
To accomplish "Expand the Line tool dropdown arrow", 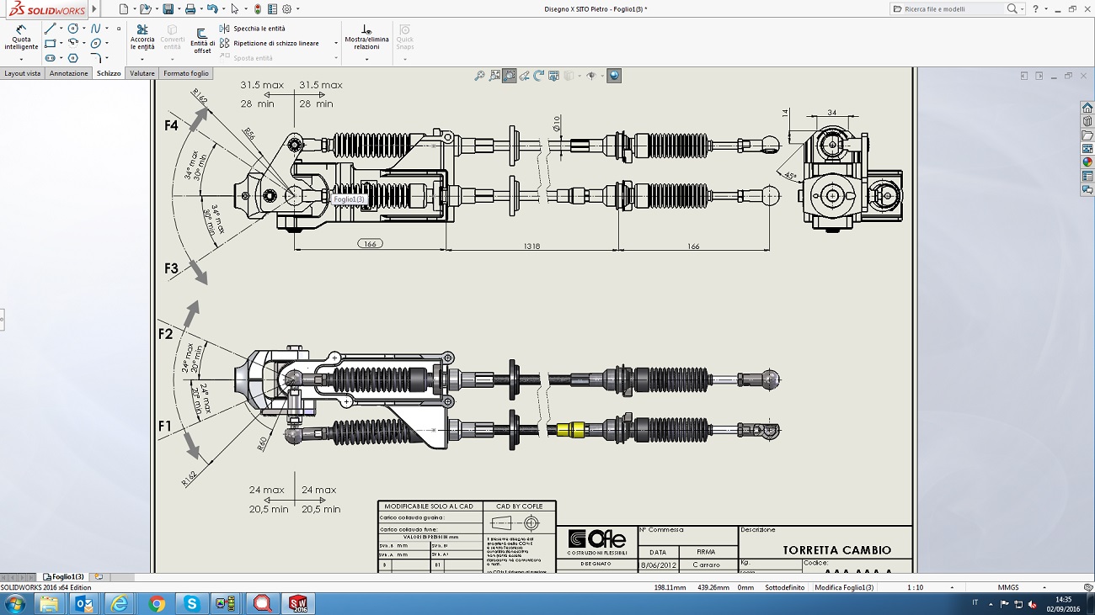I will (61, 29).
